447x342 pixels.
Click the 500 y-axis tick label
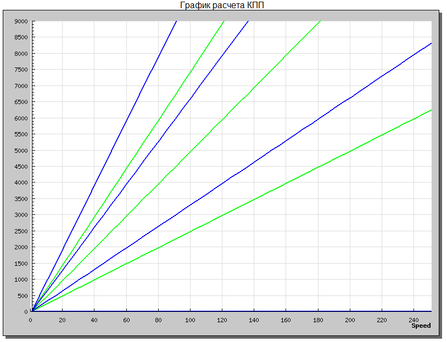click(x=23, y=295)
